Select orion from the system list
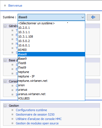Viewport: 102px width, 128px height. pos(51,85)
